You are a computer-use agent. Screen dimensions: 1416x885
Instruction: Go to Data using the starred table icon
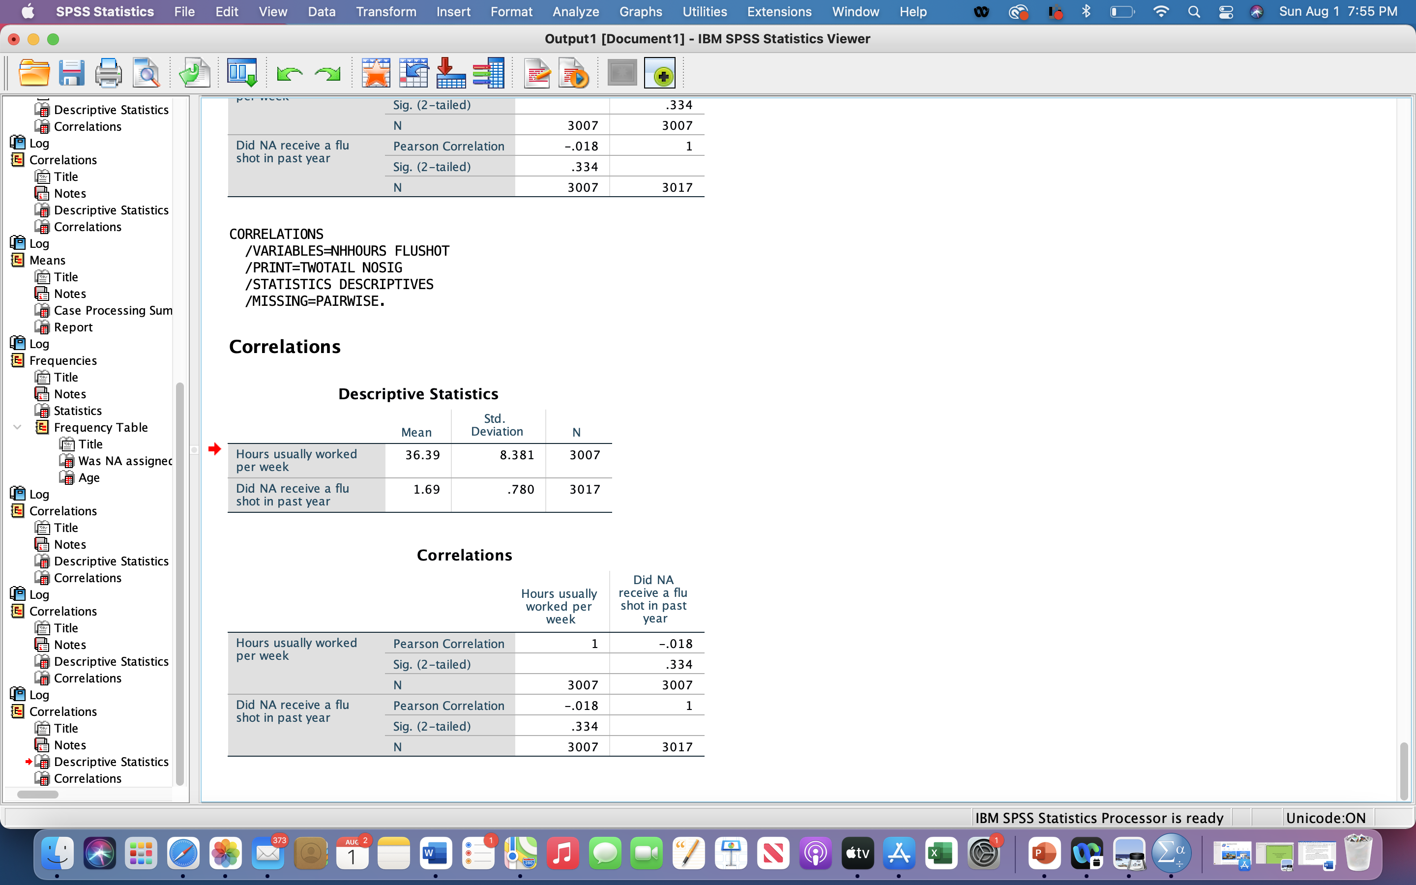pos(376,73)
